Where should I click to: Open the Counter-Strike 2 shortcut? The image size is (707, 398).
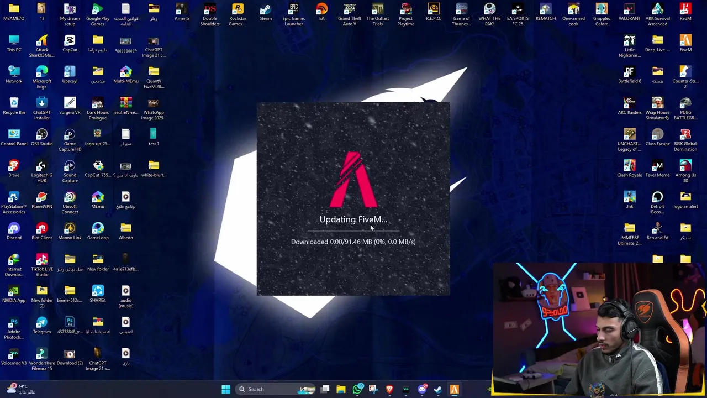tap(685, 77)
